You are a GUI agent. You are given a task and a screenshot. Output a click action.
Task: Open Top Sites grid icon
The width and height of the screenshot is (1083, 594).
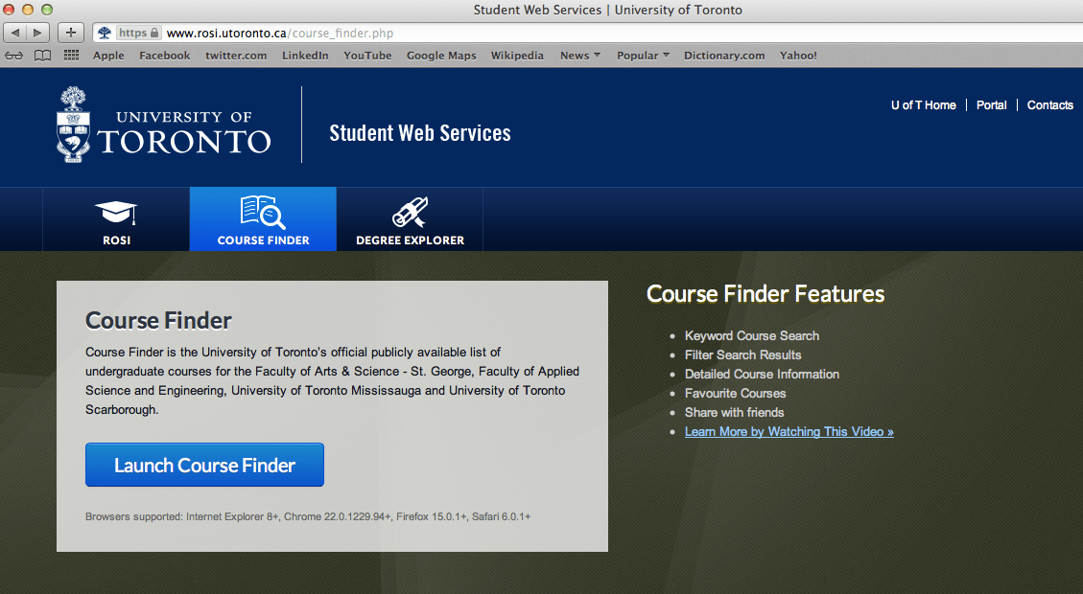click(x=71, y=56)
